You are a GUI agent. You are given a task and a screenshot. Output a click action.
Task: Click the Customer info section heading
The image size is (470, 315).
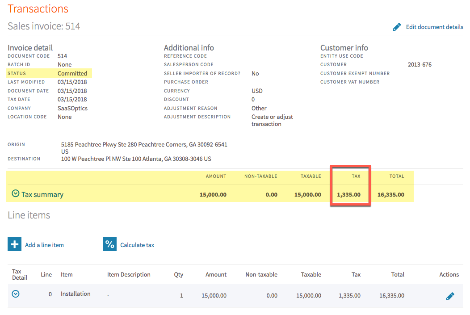click(344, 48)
